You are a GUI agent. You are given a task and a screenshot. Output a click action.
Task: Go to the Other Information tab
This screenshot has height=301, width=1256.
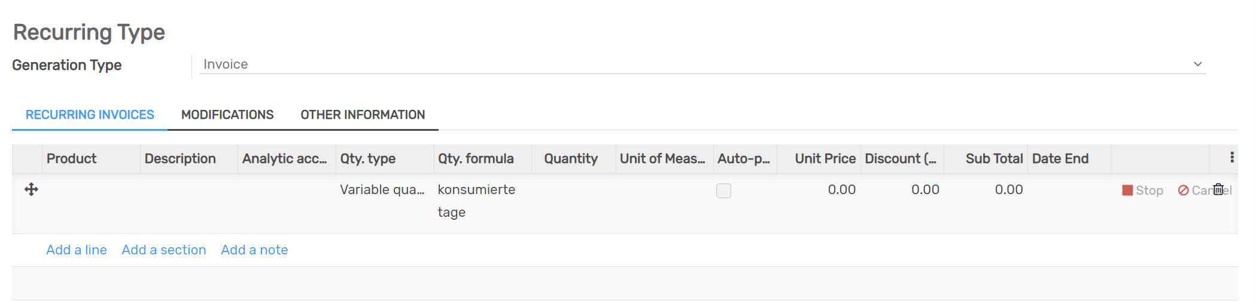click(363, 115)
